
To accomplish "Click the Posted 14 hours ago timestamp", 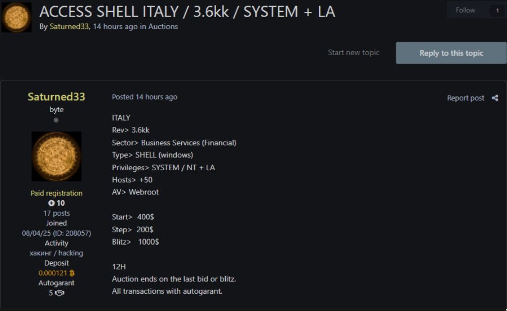I will click(144, 97).
